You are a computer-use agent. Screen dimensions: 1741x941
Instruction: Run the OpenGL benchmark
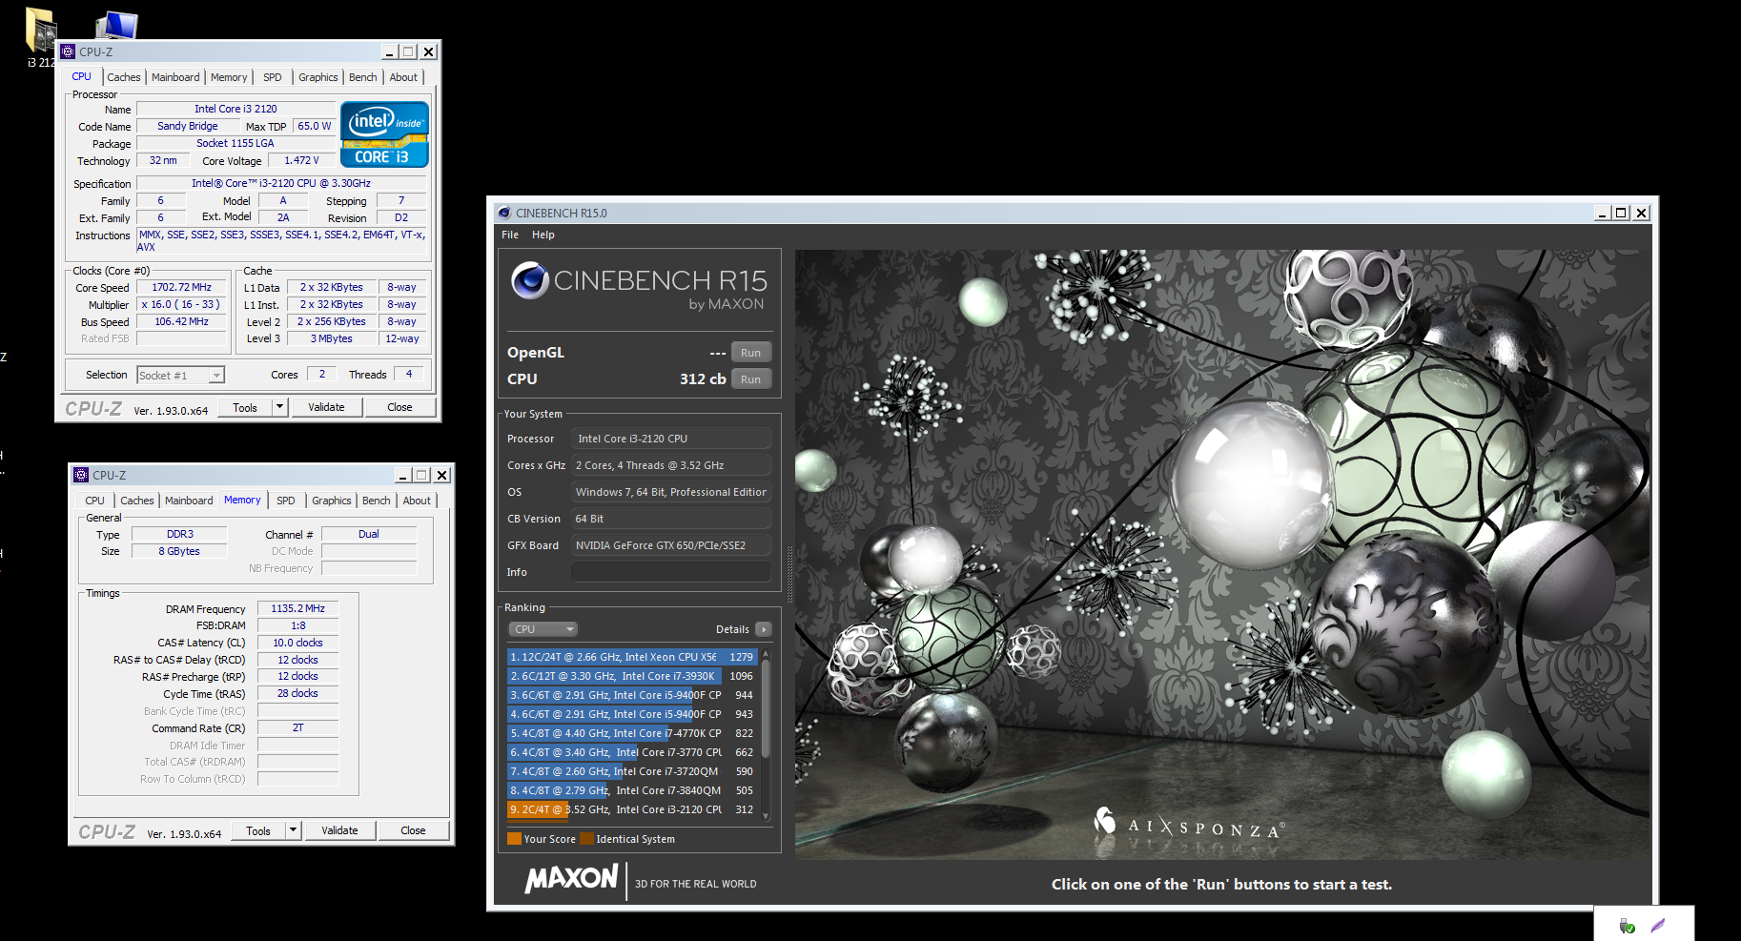[751, 353]
